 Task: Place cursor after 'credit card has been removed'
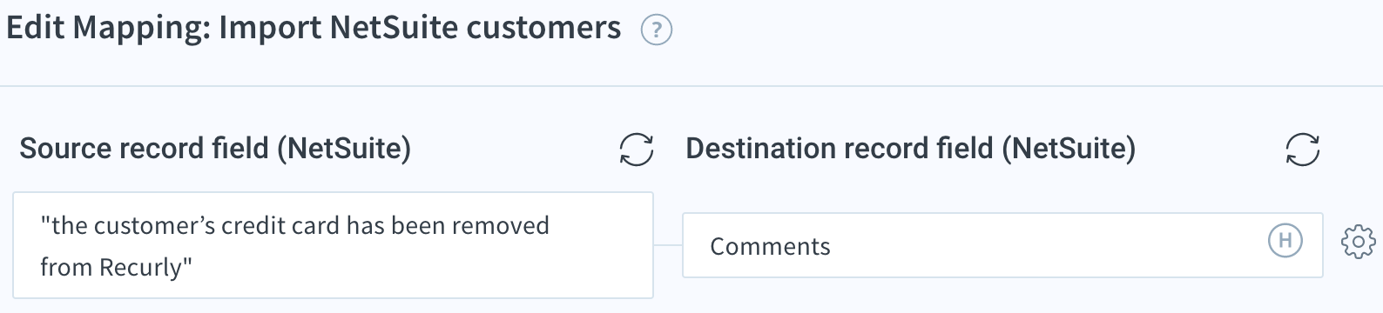click(x=551, y=226)
